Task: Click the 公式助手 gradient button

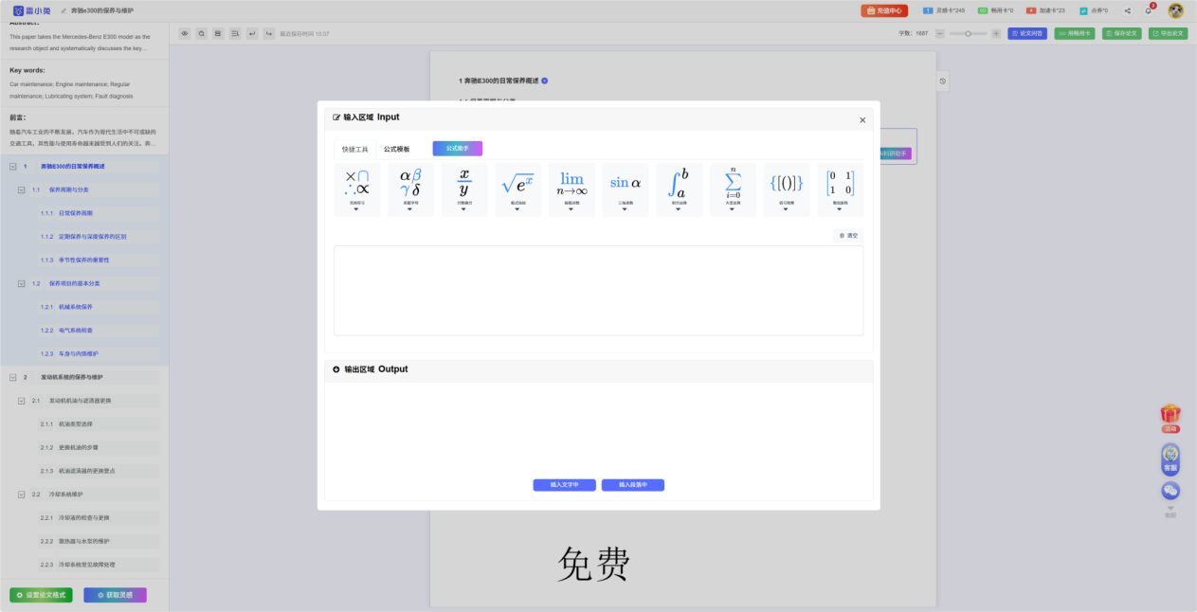Action: [x=458, y=148]
